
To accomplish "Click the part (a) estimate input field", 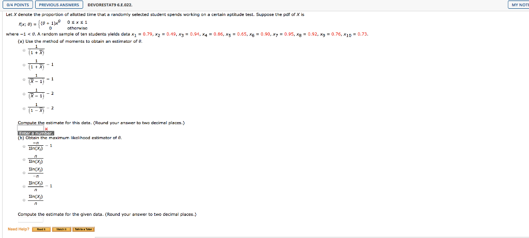I will coord(30,128).
